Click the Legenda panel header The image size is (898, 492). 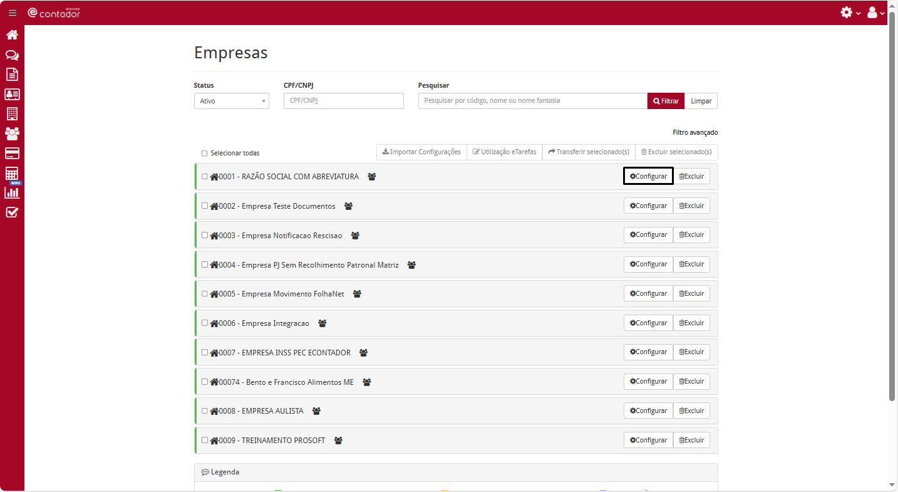click(x=456, y=473)
